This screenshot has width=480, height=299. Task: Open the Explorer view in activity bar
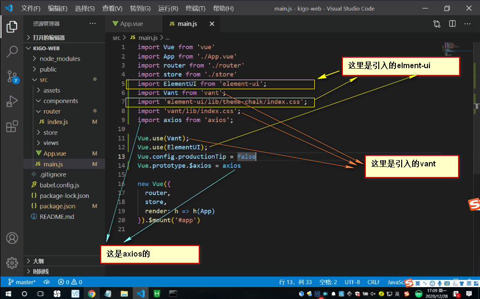[x=12, y=27]
